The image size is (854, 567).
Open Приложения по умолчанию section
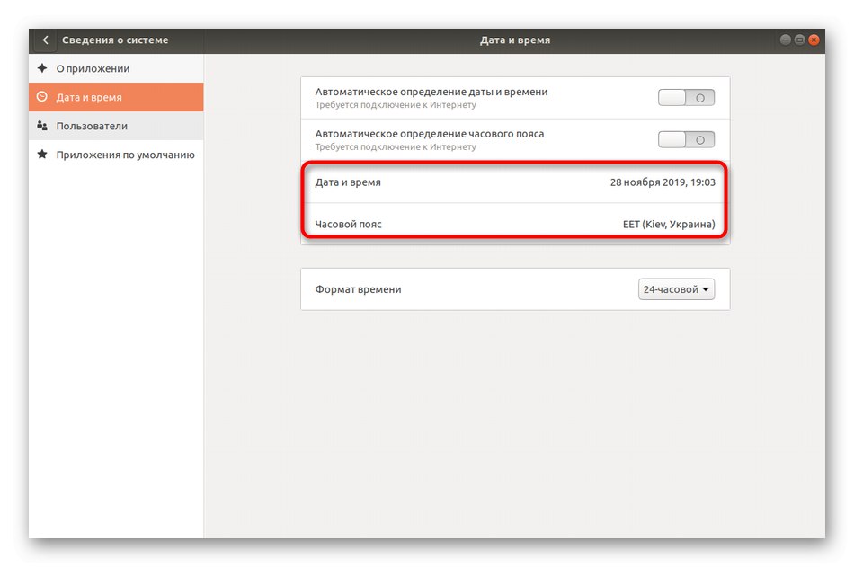coord(116,155)
